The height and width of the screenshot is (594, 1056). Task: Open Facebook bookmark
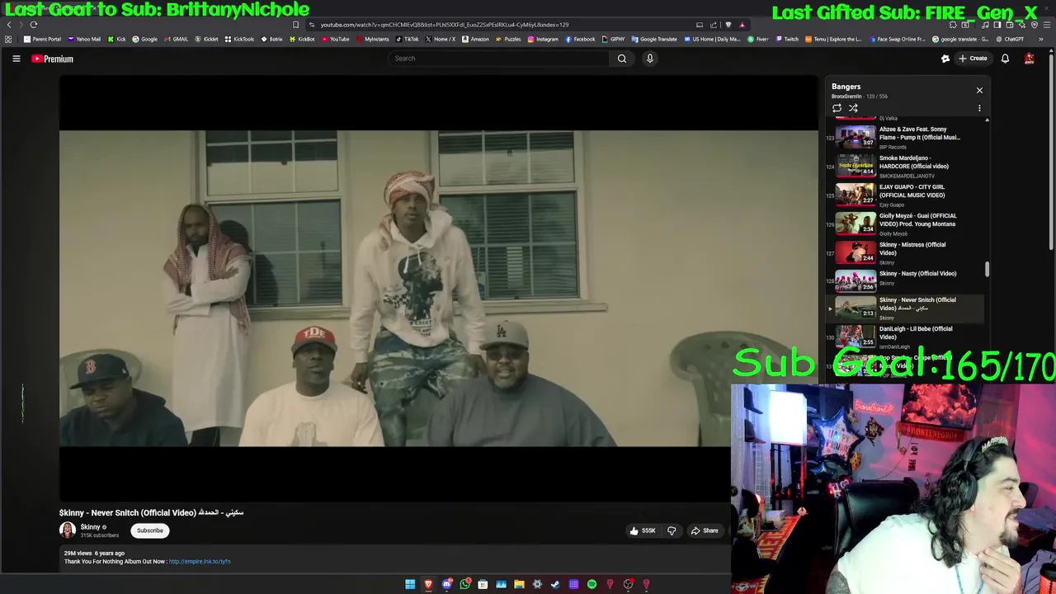coord(580,39)
